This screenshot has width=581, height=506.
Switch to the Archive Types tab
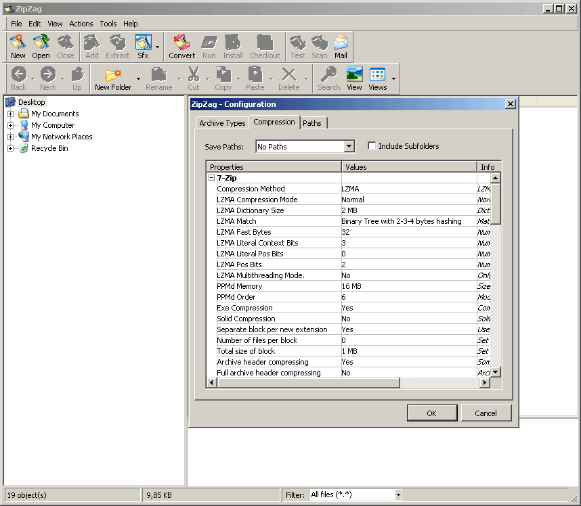[222, 123]
